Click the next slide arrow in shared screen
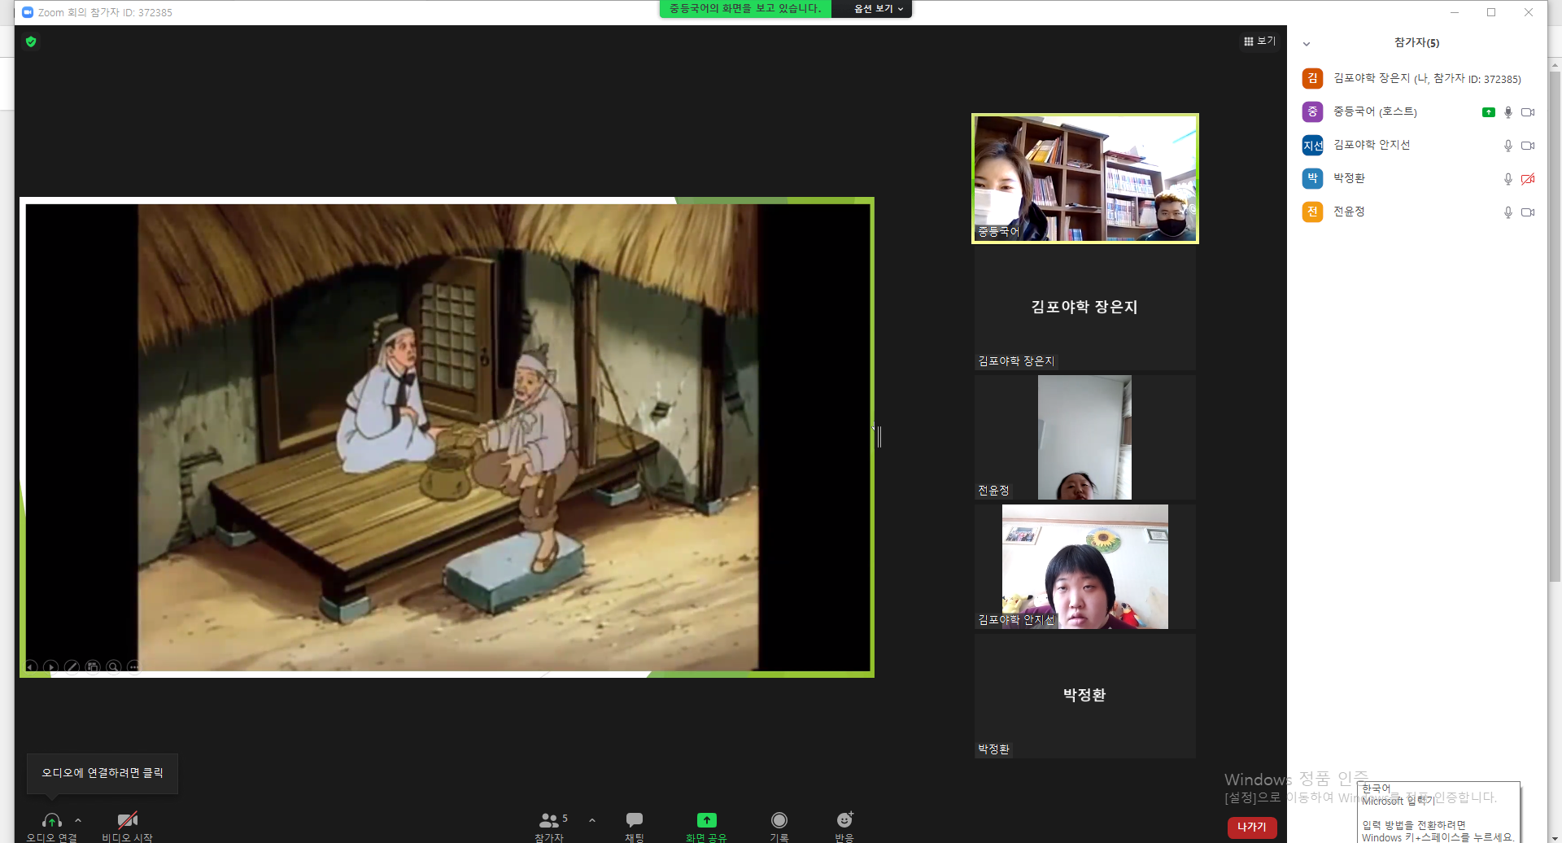The width and height of the screenshot is (1562, 843). point(51,666)
